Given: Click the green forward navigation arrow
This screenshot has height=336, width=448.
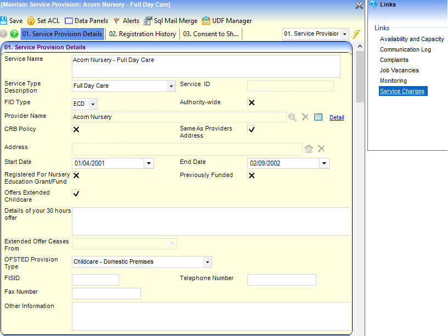Looking at the screenshot, I should click(x=14, y=34).
